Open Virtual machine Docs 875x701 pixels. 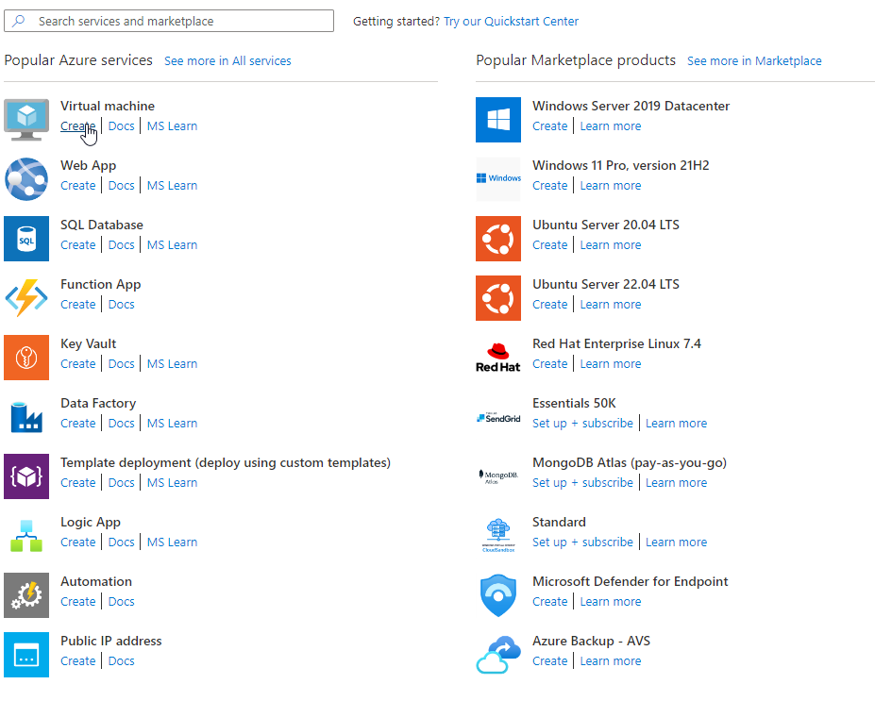coord(121,126)
